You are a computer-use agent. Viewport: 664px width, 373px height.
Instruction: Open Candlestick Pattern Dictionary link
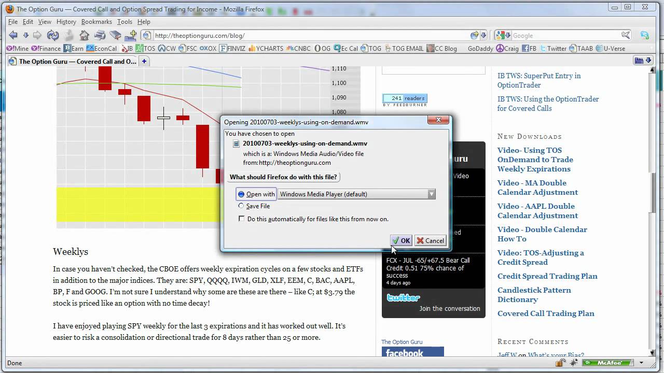534,295
